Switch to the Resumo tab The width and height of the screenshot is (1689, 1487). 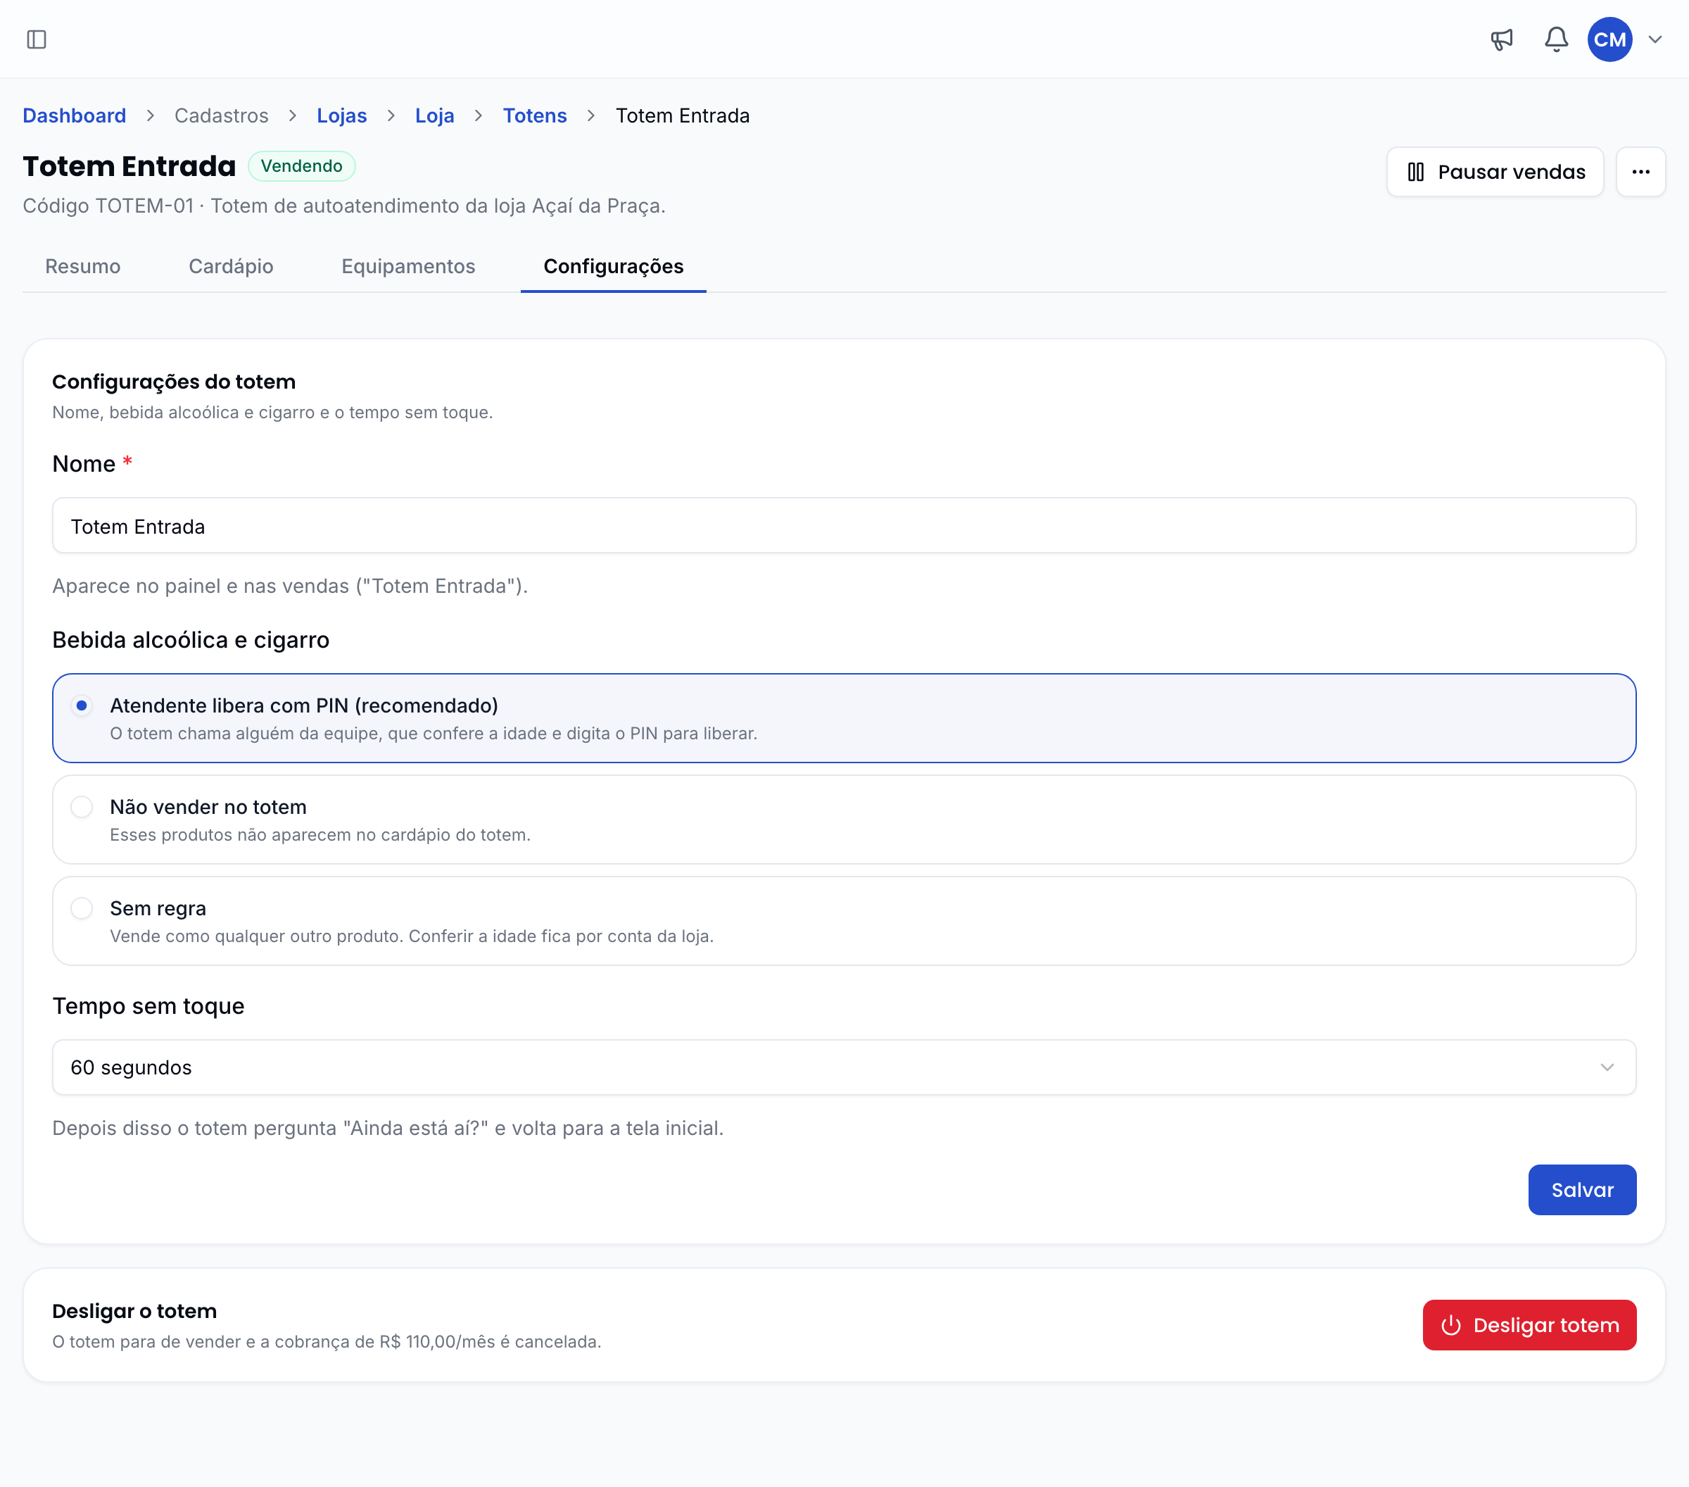(x=82, y=266)
